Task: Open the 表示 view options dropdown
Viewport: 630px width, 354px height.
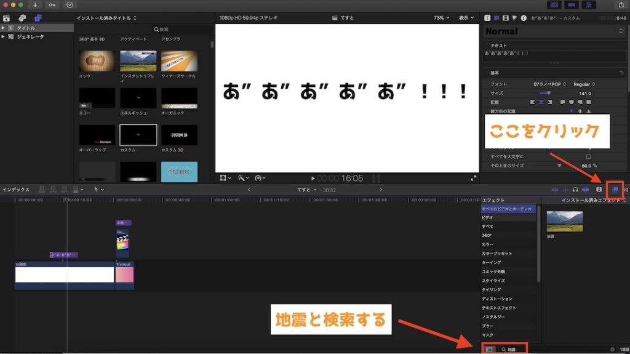Action: [x=466, y=18]
